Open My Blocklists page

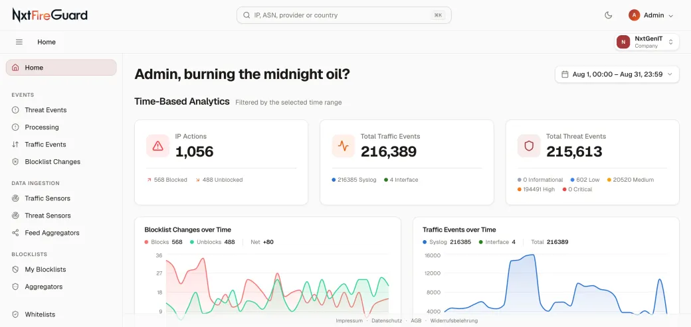tap(61, 269)
